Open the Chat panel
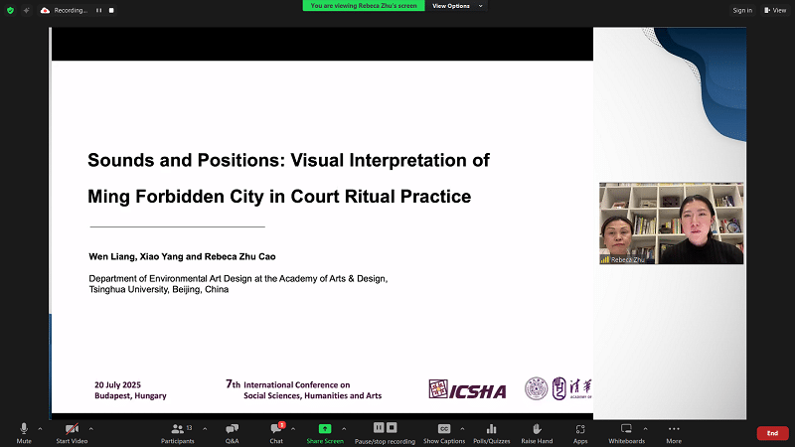Image resolution: width=795 pixels, height=447 pixels. tap(276, 430)
